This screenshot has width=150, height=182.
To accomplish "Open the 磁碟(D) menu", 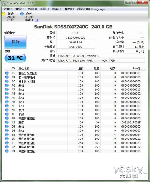I will pyautogui.click(x=57, y=9).
